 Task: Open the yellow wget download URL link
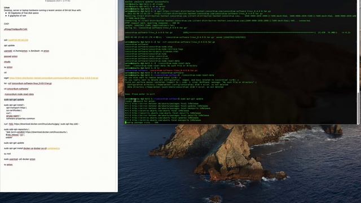pyautogui.click(x=54, y=78)
